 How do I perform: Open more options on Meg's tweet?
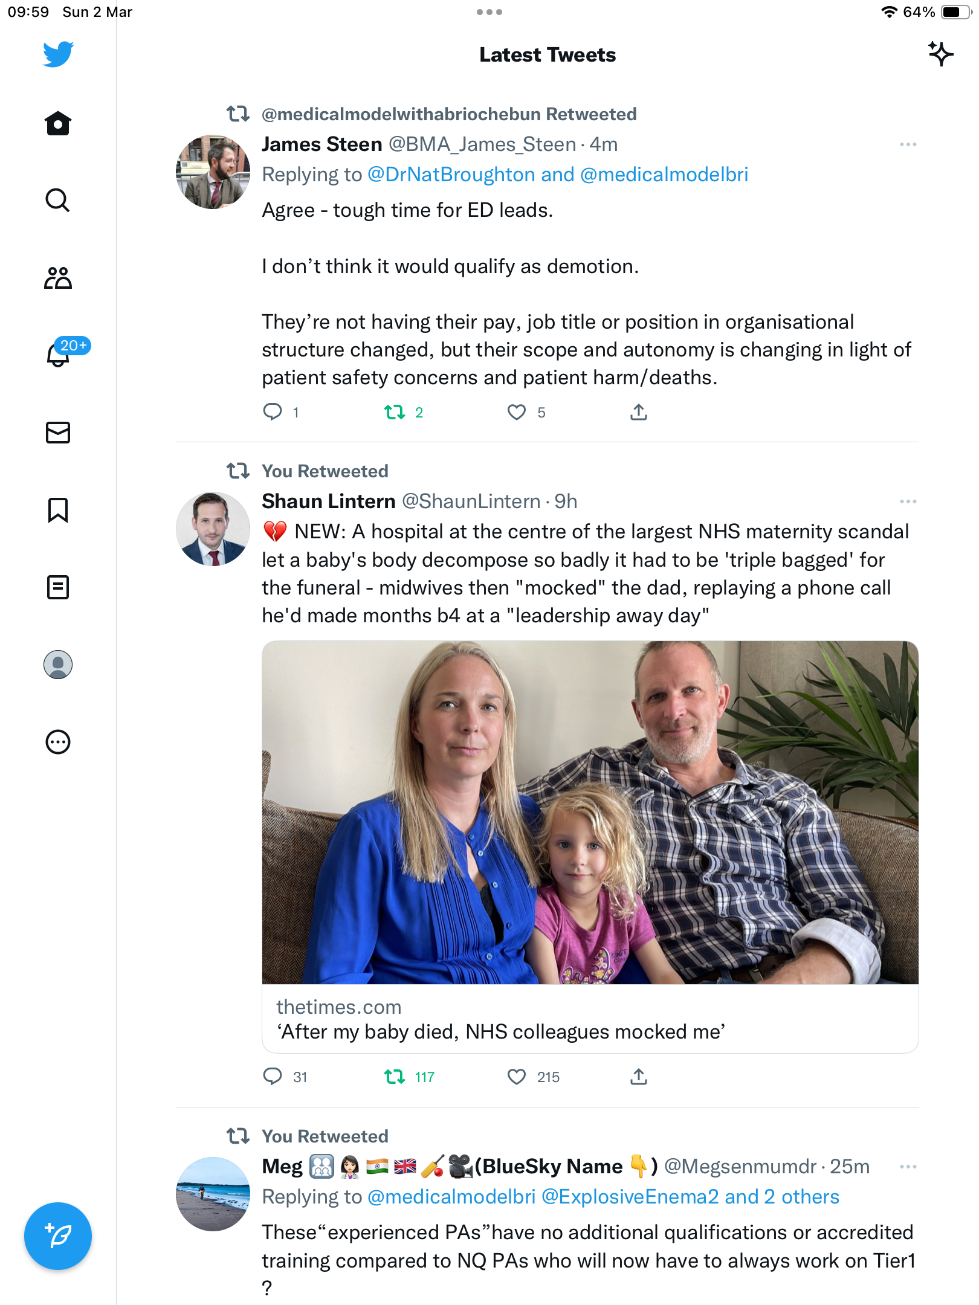click(x=908, y=1167)
